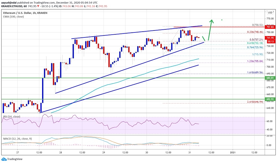Select the 2.618 (646.94) Fibonacci level label
This screenshot has width=277, height=163.
point(253,102)
